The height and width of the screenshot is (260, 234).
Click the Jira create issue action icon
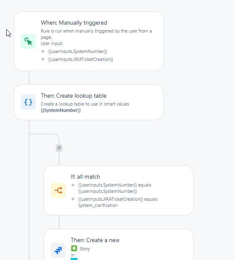point(58,250)
